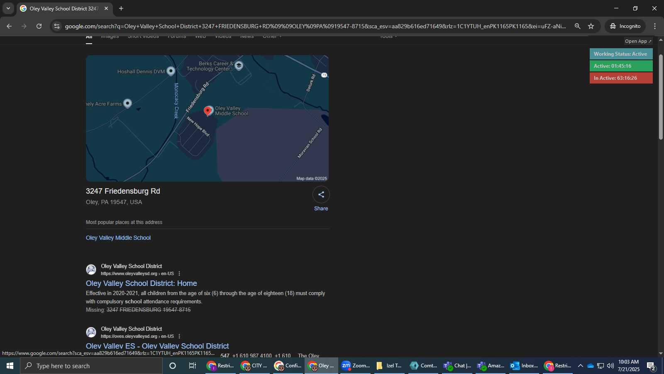Open Oley Valley School District: Home result
The height and width of the screenshot is (374, 664).
point(142,283)
